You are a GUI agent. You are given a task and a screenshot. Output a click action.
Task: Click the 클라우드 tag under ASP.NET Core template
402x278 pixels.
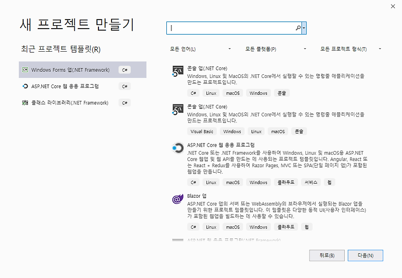click(x=286, y=183)
